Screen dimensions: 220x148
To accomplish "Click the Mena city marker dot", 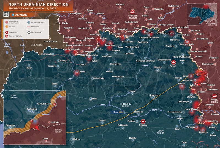I will tap(91, 99).
